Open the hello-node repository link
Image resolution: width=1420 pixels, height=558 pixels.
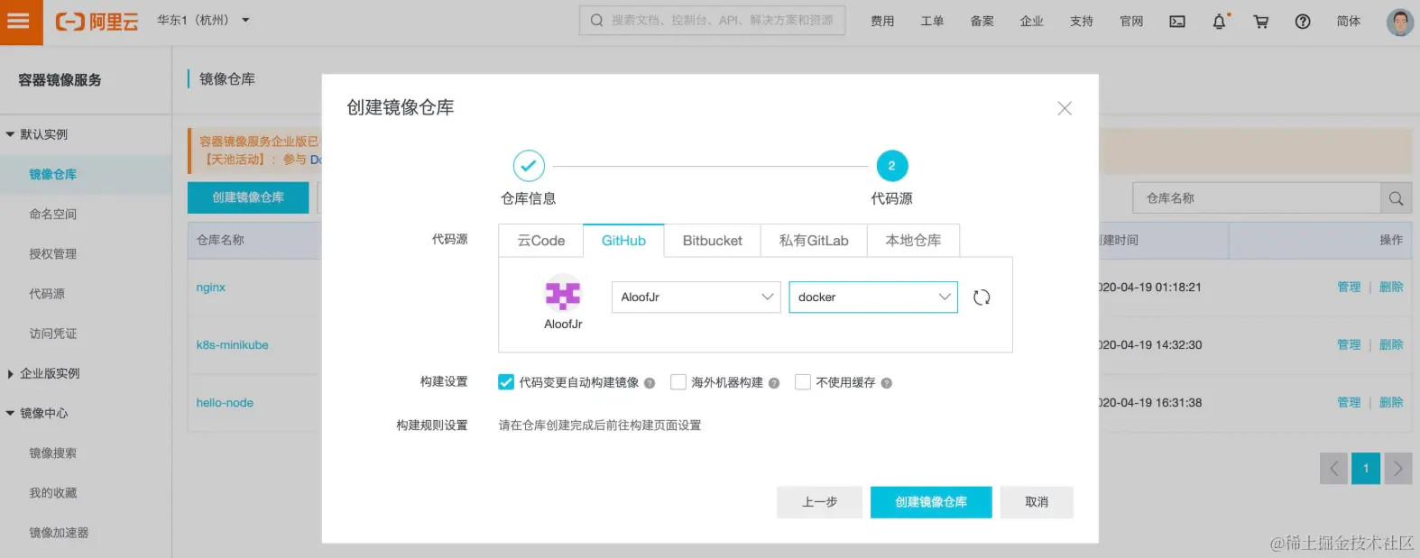pos(225,403)
